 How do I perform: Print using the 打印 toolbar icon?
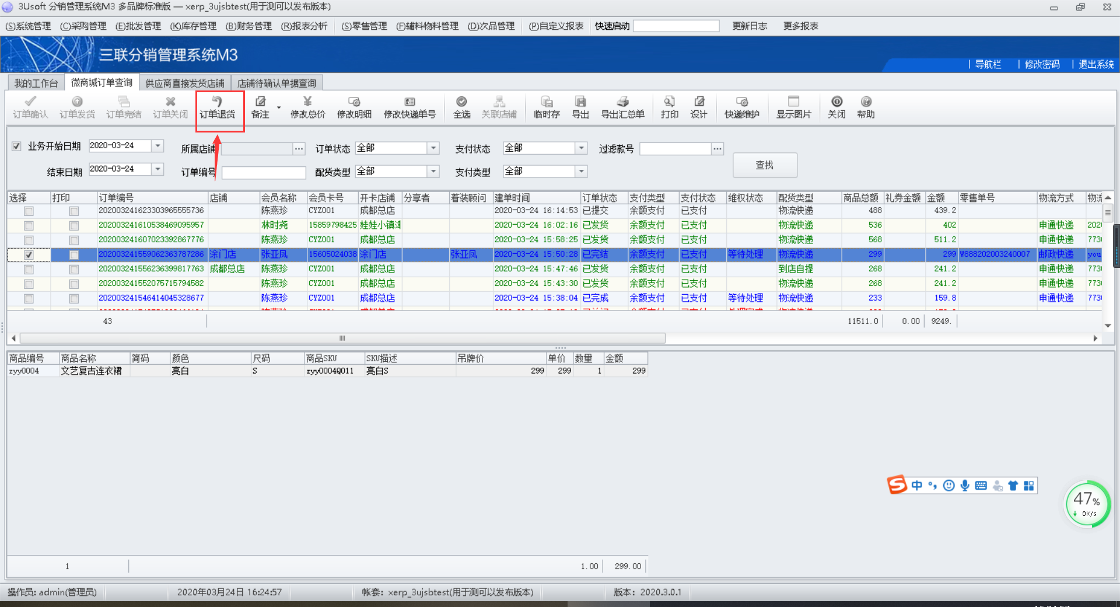(670, 107)
